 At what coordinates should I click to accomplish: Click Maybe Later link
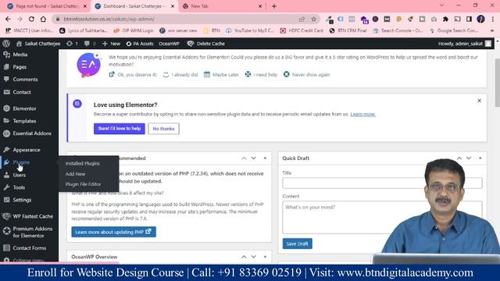[x=221, y=75]
